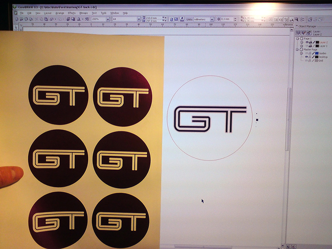Toggle Desktop layer visibility eye

click(307, 57)
